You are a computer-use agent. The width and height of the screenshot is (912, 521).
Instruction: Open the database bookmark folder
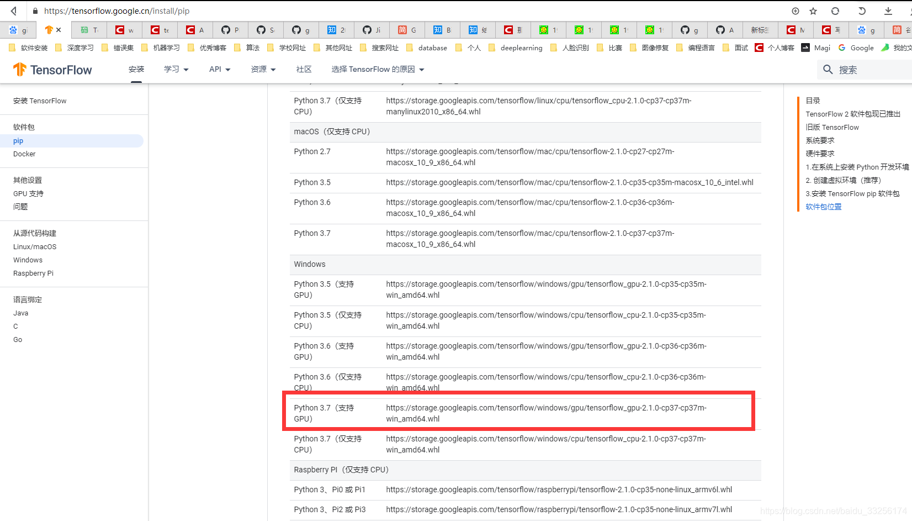pyautogui.click(x=427, y=48)
